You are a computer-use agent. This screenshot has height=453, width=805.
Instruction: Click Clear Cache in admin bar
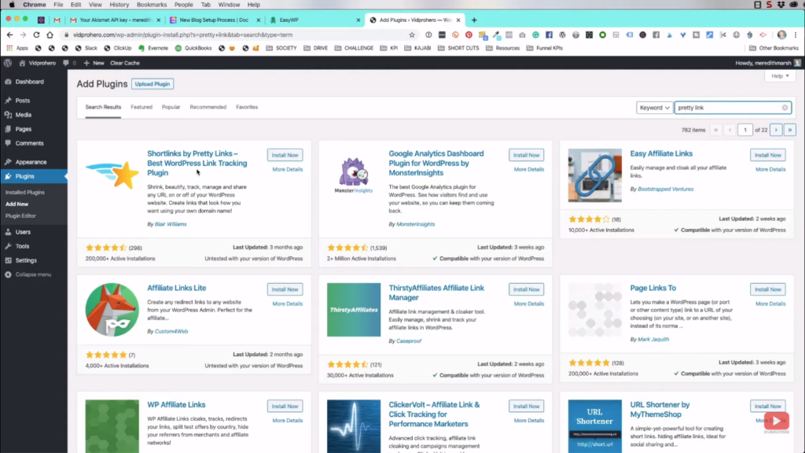(125, 63)
